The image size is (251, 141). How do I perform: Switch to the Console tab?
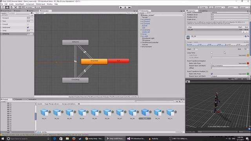(x=18, y=99)
